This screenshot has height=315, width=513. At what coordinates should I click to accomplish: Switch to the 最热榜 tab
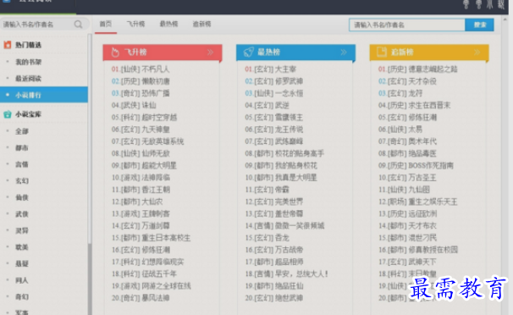pos(168,24)
